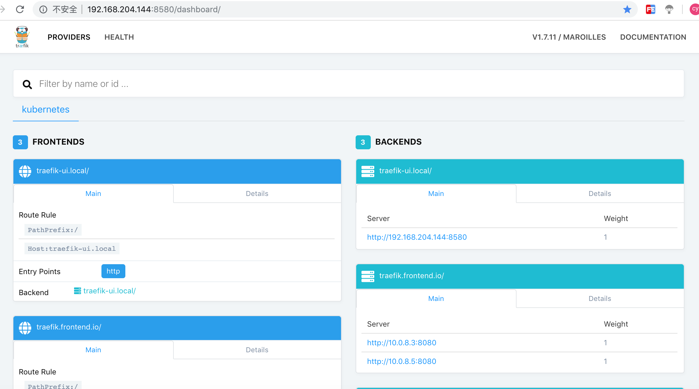The width and height of the screenshot is (699, 389).
Task: Click the Host:traefik-ui.local rule text
Action: pos(72,249)
